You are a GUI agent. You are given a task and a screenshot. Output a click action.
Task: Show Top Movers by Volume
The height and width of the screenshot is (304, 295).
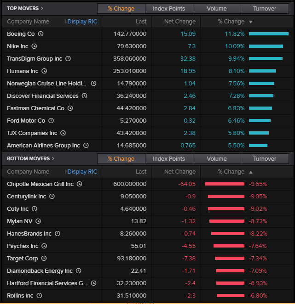pos(217,9)
